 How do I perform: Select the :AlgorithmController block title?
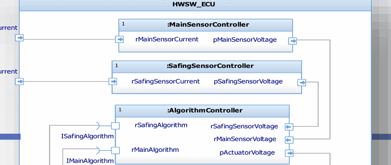(x=205, y=111)
